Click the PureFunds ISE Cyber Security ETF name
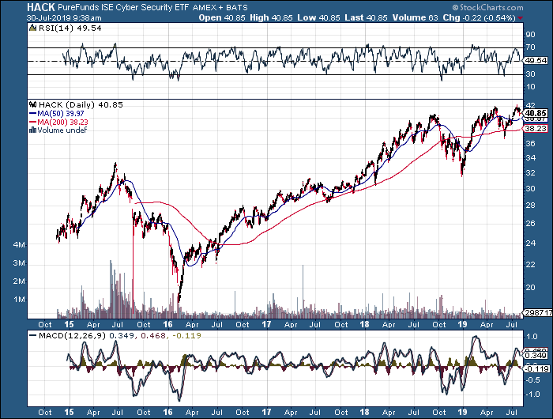This screenshot has height=419, width=553. coord(123,7)
